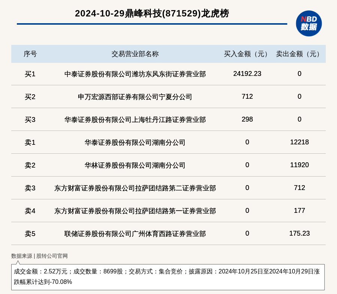
Task: Select row label 买1
Action: [30, 74]
